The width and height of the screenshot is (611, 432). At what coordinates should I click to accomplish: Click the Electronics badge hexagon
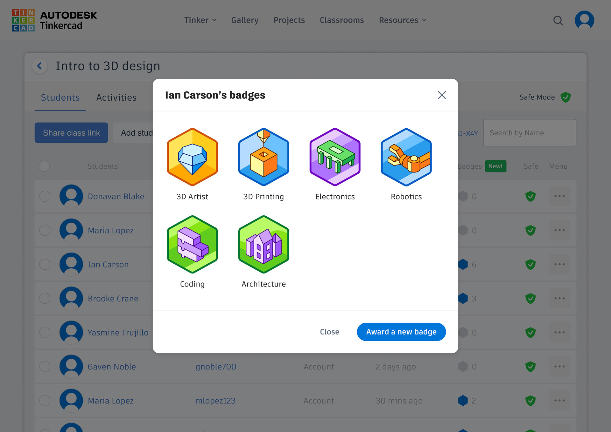(335, 157)
